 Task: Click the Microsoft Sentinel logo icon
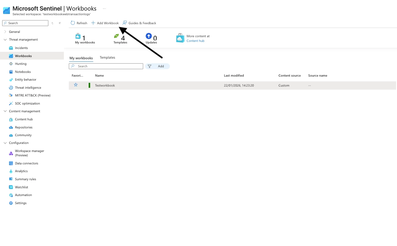[x=7, y=10]
